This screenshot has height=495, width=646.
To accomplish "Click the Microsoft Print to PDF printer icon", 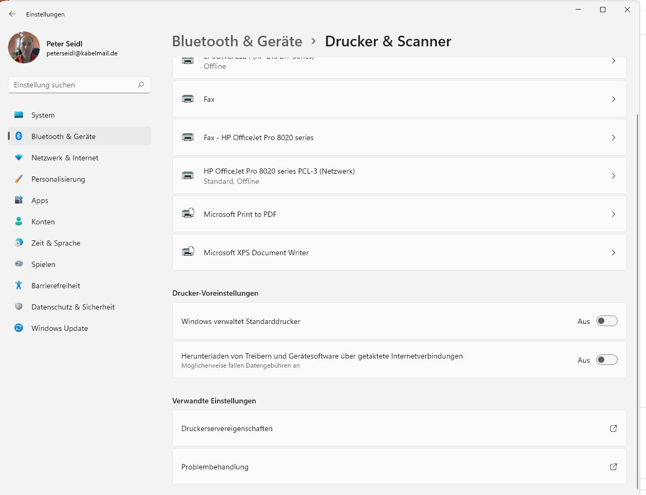I will 188,214.
